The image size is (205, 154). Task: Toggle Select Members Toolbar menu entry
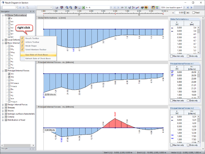coord(38,49)
